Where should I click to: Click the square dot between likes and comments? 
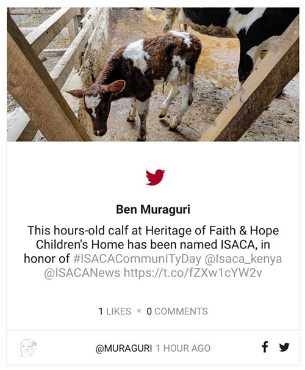pos(139,311)
